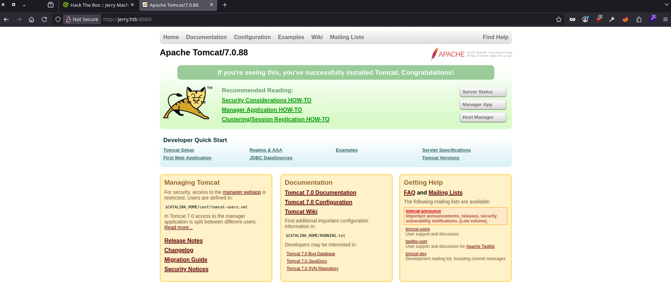This screenshot has height=288, width=671.
Task: Open Documentation in the Tomcat nav bar
Action: [x=206, y=37]
